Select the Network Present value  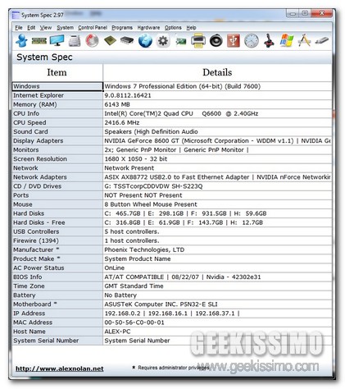(217, 168)
